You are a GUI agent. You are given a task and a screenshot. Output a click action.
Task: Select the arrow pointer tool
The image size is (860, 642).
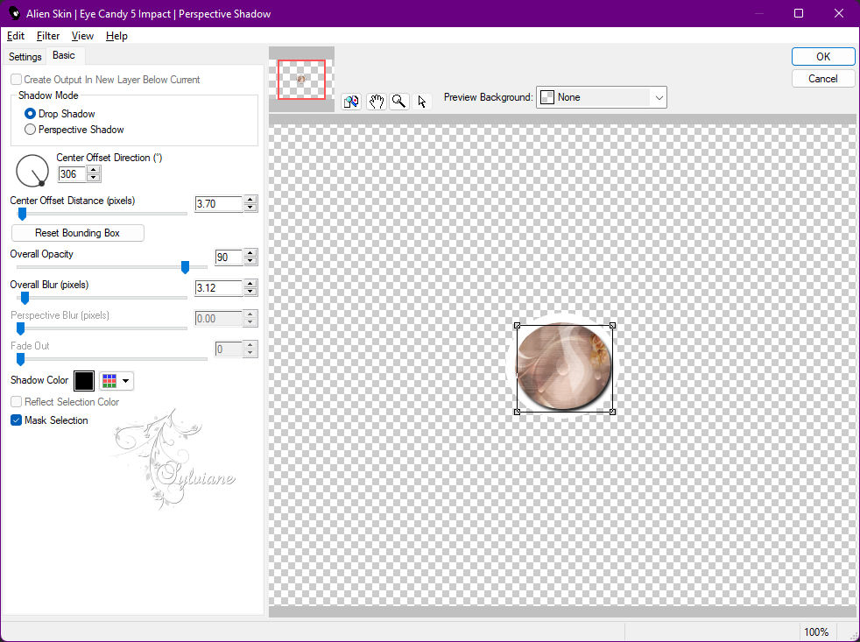(x=422, y=102)
